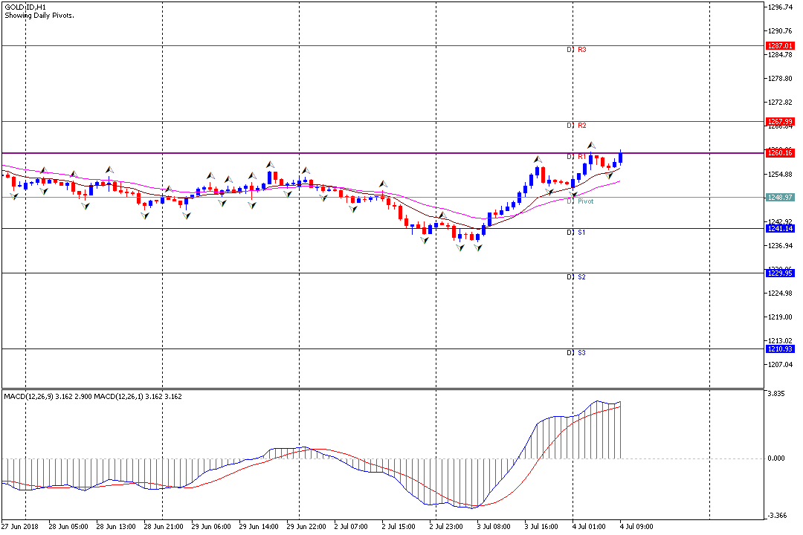Click the S3 support level label
The height and width of the screenshot is (535, 803).
[581, 353]
